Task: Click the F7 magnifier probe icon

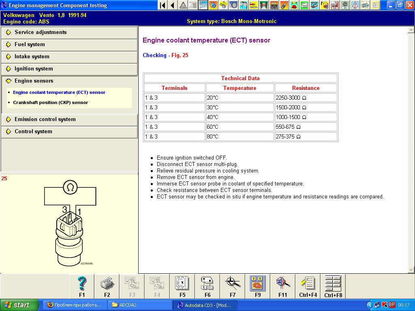Action: point(233,286)
